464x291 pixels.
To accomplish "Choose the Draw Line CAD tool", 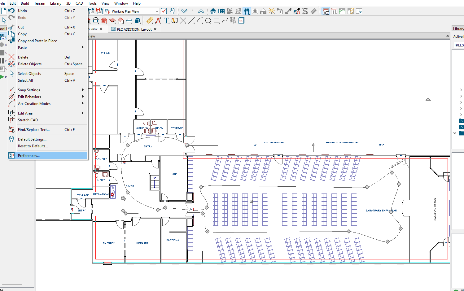I will click(191, 21).
